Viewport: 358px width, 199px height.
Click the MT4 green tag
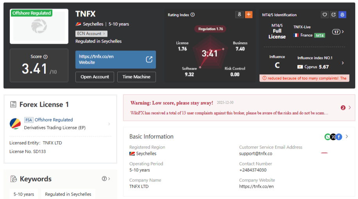(x=320, y=36)
